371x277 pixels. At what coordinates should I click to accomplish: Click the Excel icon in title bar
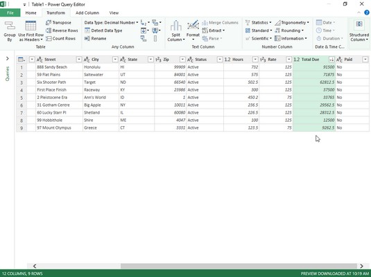3,4
